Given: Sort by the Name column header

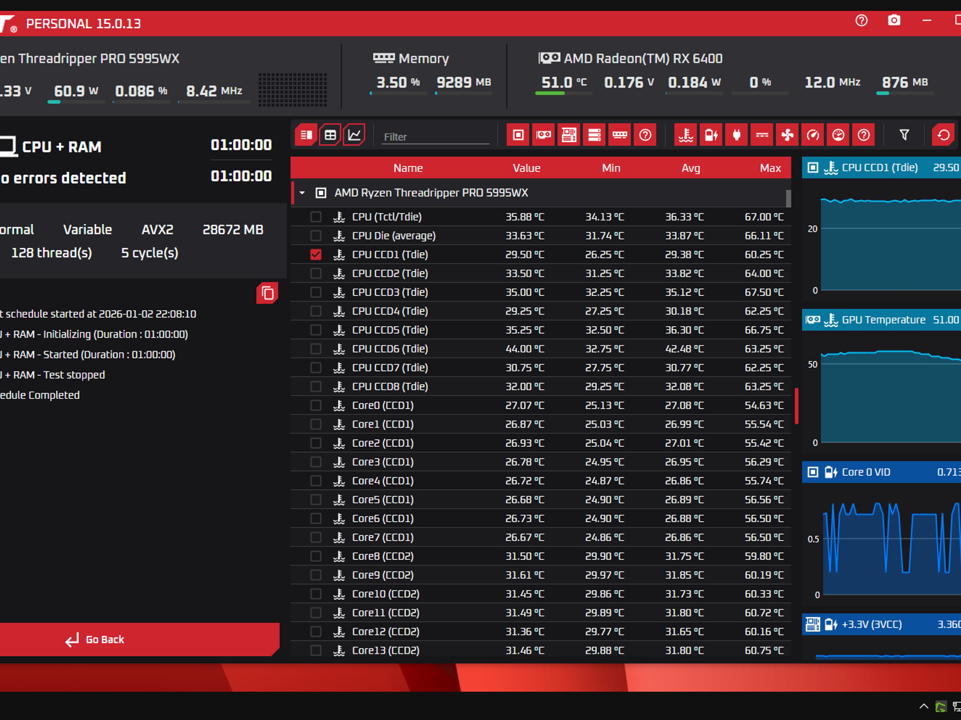Looking at the screenshot, I should [x=408, y=168].
